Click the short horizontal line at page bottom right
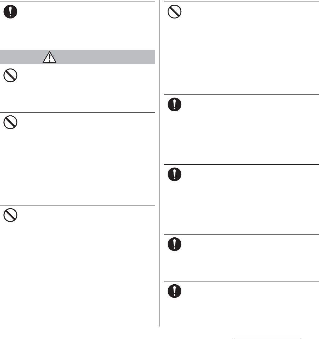The width and height of the screenshot is (319, 339). 267,339
